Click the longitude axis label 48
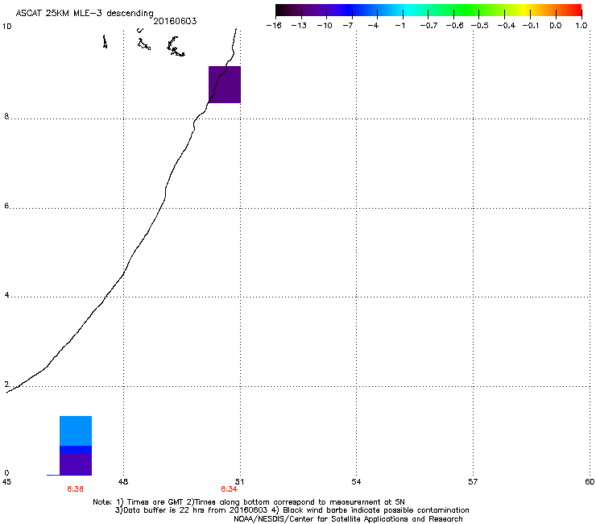 [123, 482]
